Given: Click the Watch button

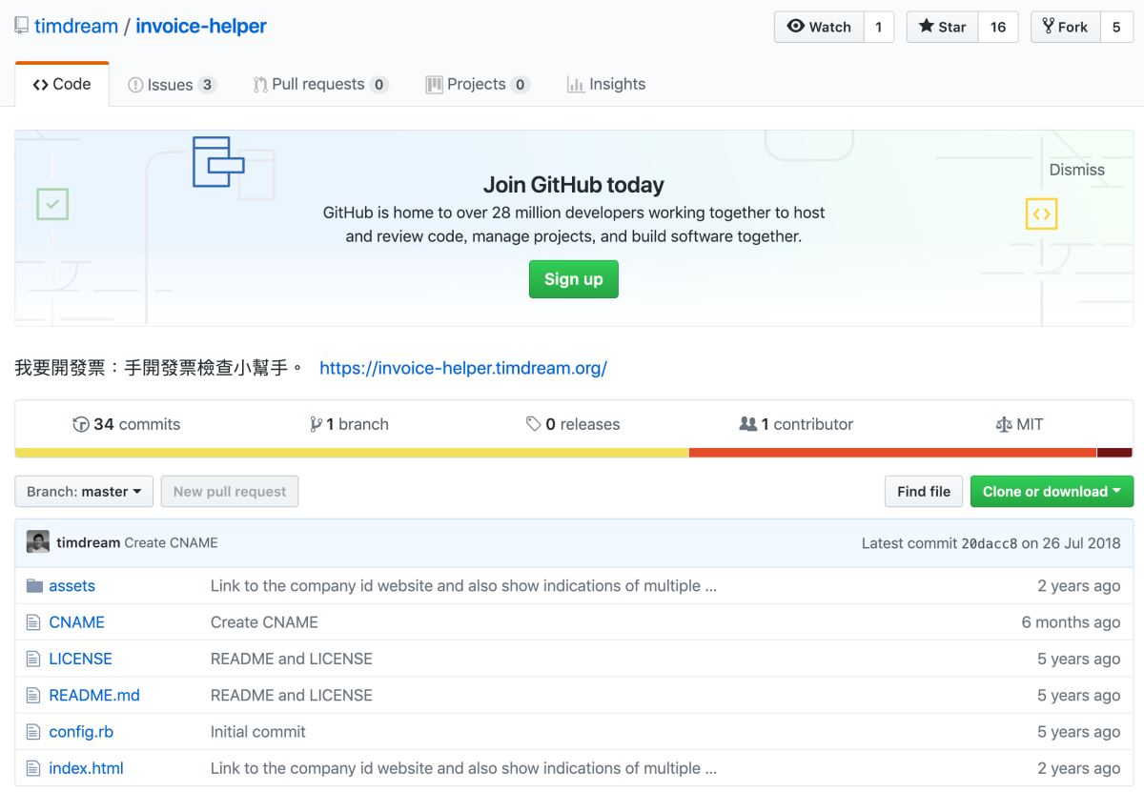Looking at the screenshot, I should tap(819, 27).
